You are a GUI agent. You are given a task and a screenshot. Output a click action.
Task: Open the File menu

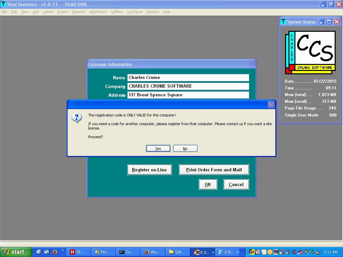(x=4, y=12)
